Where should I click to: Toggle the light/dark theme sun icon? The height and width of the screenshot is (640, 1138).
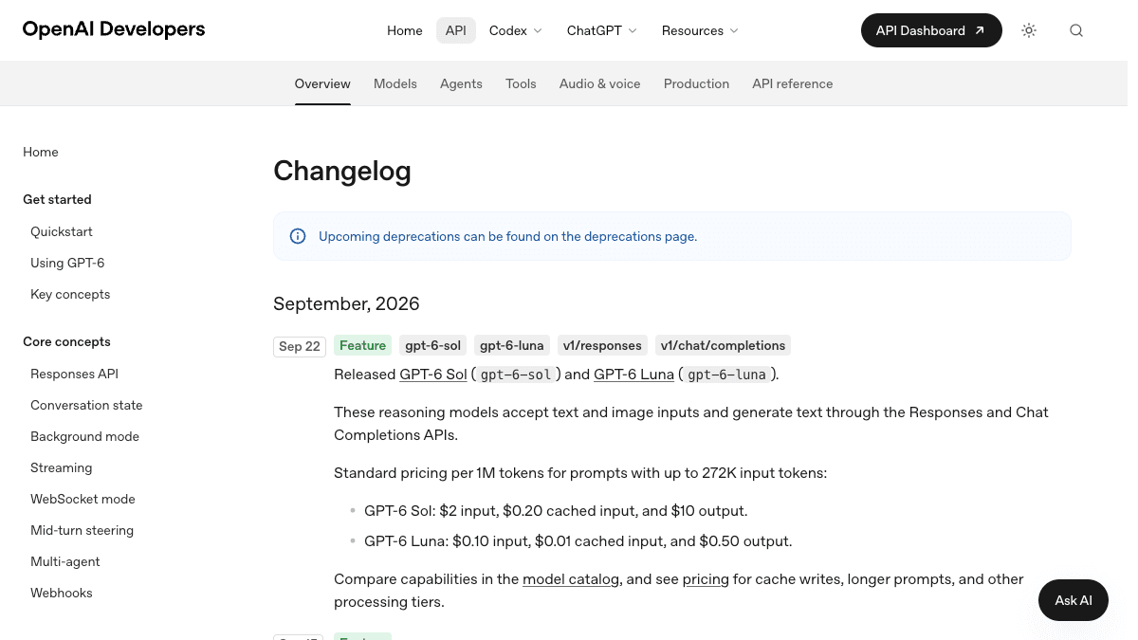pyautogui.click(x=1029, y=30)
